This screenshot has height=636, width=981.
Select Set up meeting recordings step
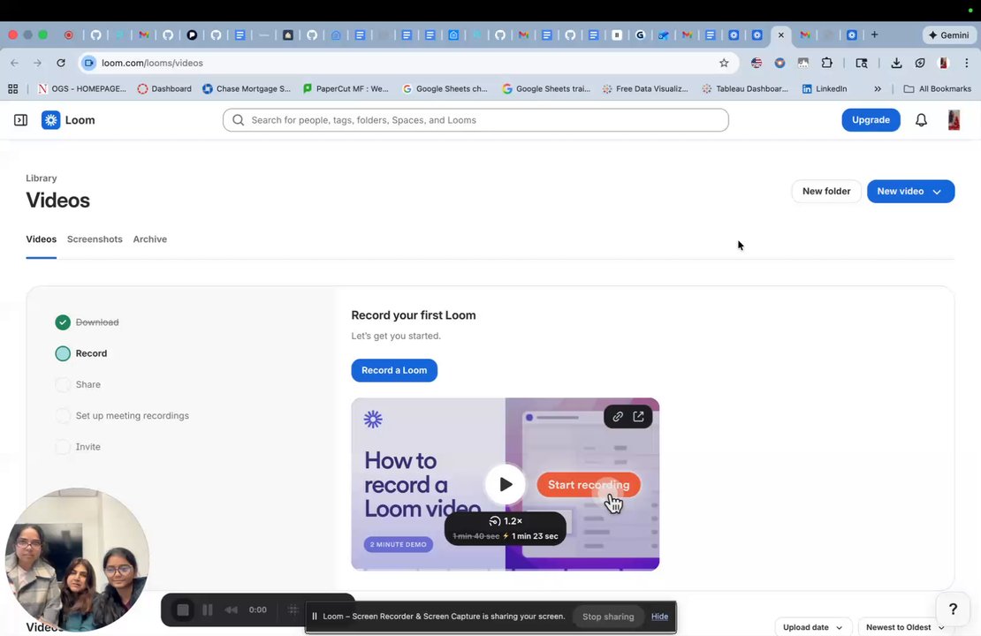(122, 416)
